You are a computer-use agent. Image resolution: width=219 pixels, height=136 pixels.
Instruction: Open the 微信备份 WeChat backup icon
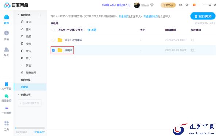click(7, 96)
